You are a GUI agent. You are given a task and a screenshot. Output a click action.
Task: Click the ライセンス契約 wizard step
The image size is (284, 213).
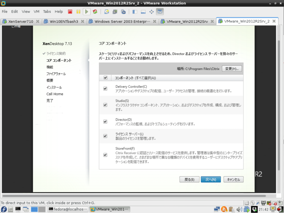click(x=56, y=53)
